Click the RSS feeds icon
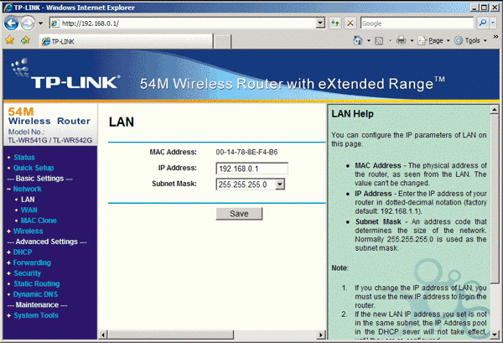This screenshot has height=343, width=503. pyautogui.click(x=379, y=41)
